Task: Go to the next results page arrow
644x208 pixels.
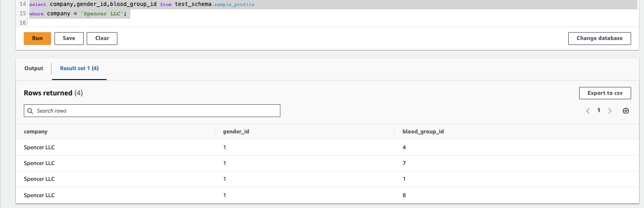Action: [610, 111]
